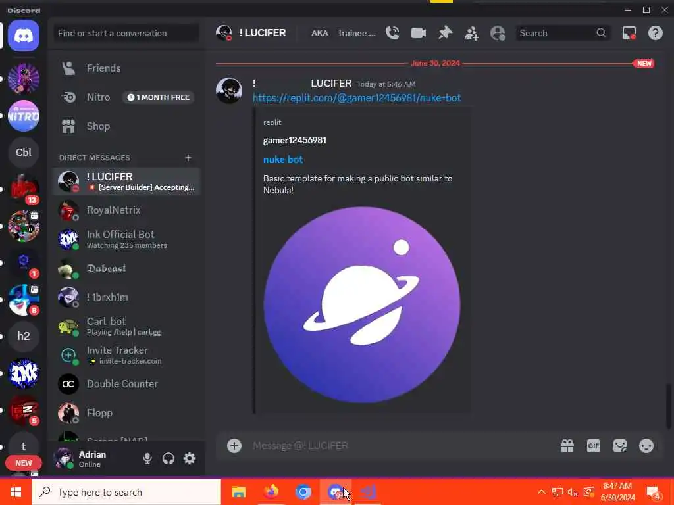Select the ! LUCIFER conversation
This screenshot has width=674, height=505.
pos(126,181)
